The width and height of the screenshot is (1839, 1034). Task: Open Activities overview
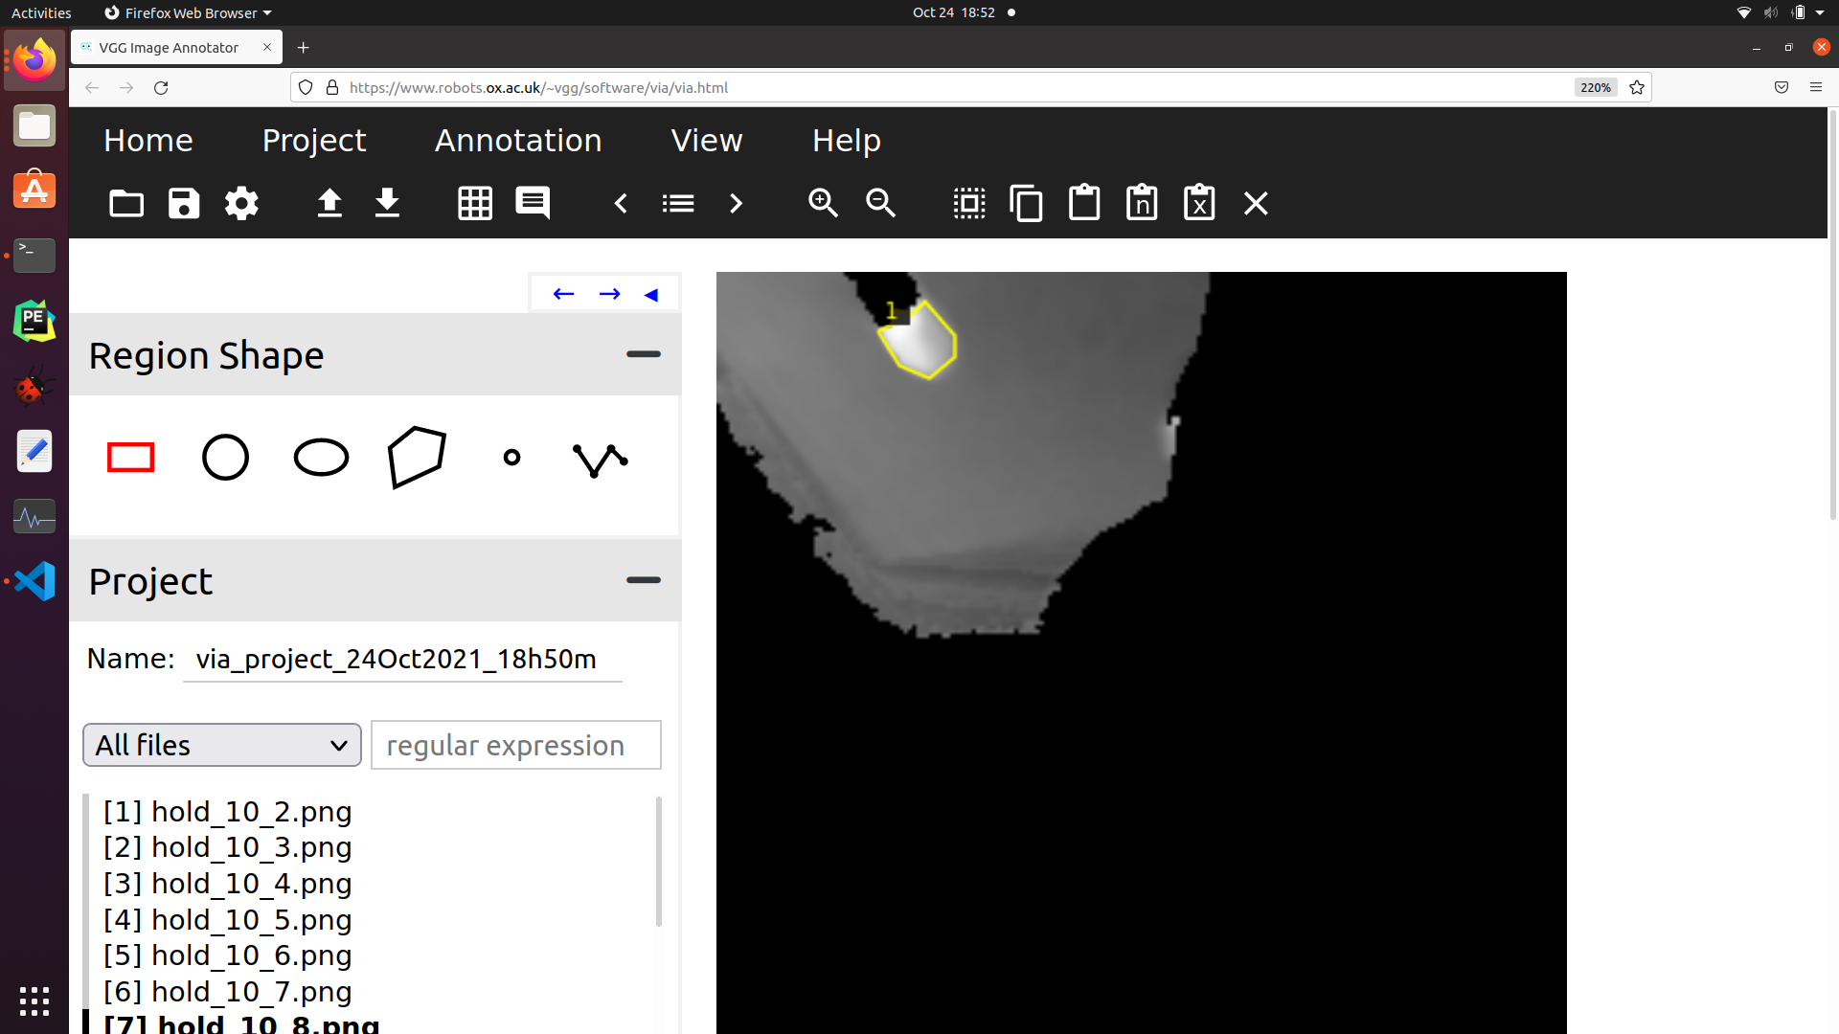pos(41,12)
